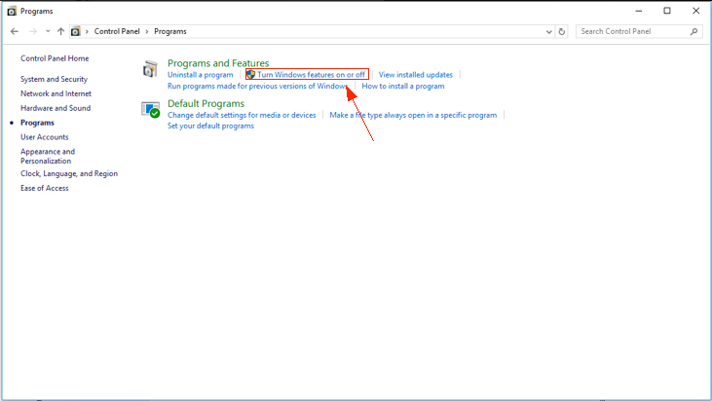Expand the chevron after Control Panel breadcrumb
This screenshot has height=401, width=712.
click(148, 31)
